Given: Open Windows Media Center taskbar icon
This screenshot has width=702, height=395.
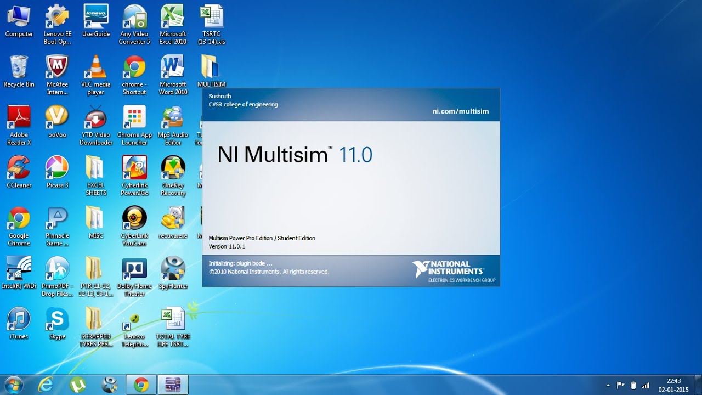Looking at the screenshot, I should [110, 385].
